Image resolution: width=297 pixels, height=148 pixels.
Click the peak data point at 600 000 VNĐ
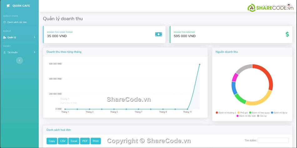[x=200, y=64]
